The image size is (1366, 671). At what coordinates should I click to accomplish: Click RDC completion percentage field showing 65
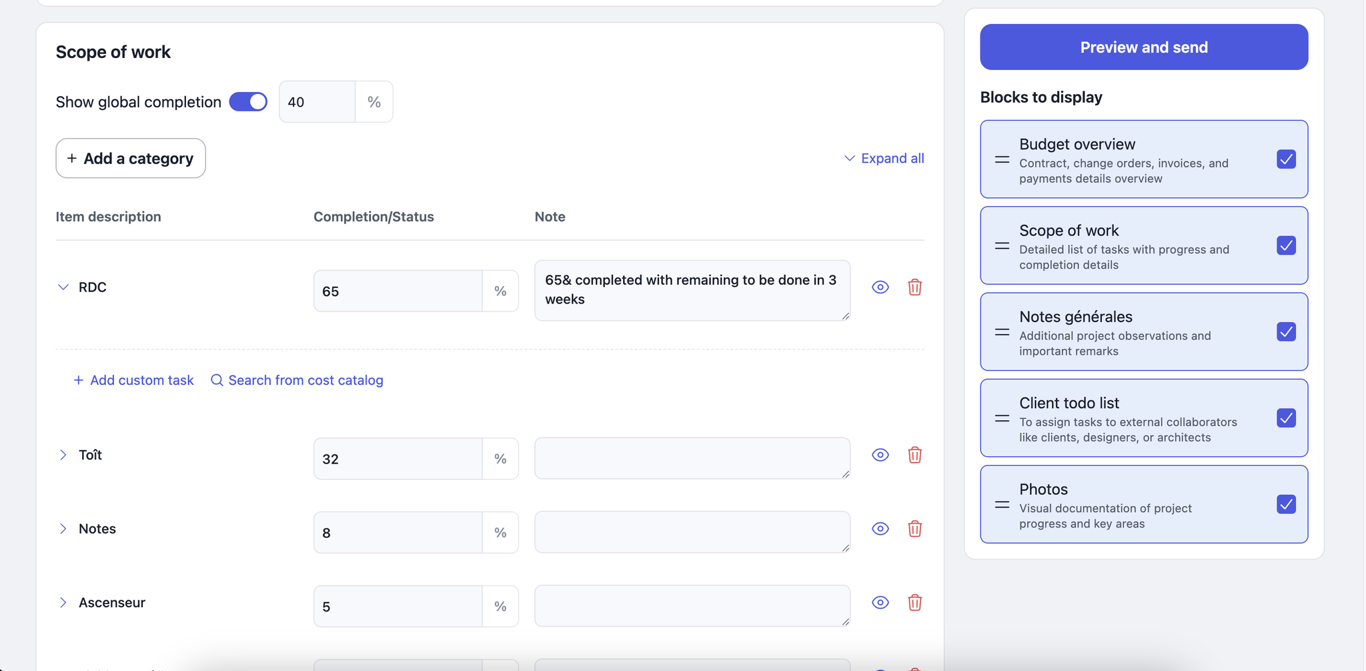[398, 291]
